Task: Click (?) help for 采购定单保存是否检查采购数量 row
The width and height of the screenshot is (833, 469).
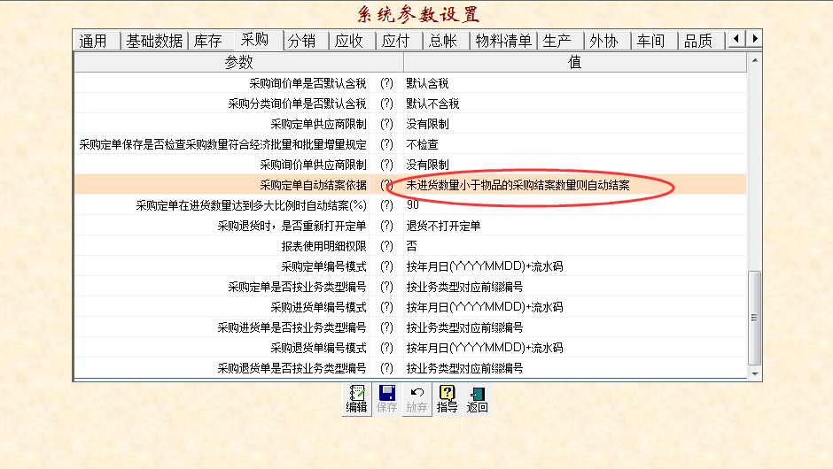Action: (386, 144)
